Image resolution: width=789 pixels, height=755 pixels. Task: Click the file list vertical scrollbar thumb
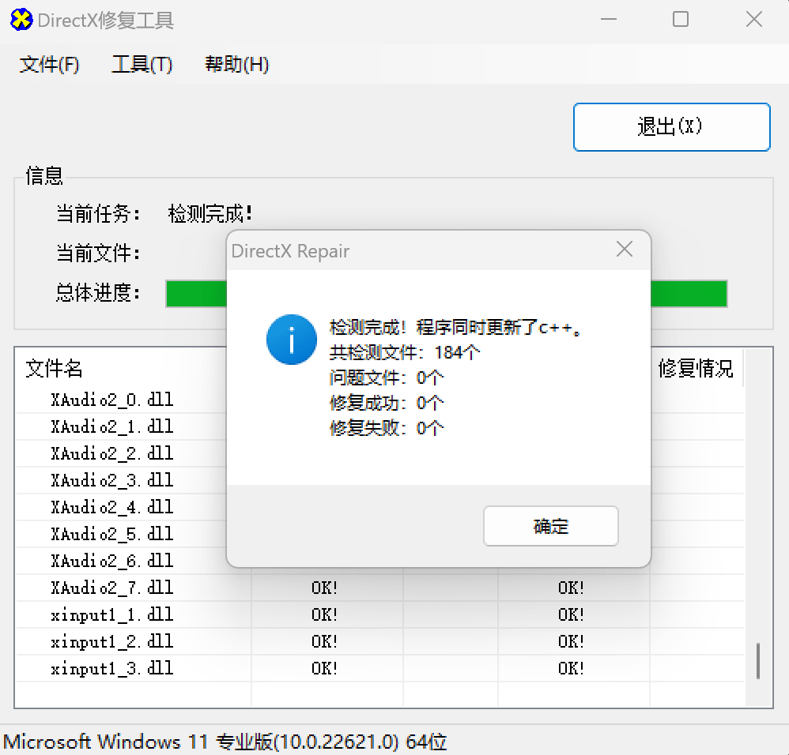[757, 660]
